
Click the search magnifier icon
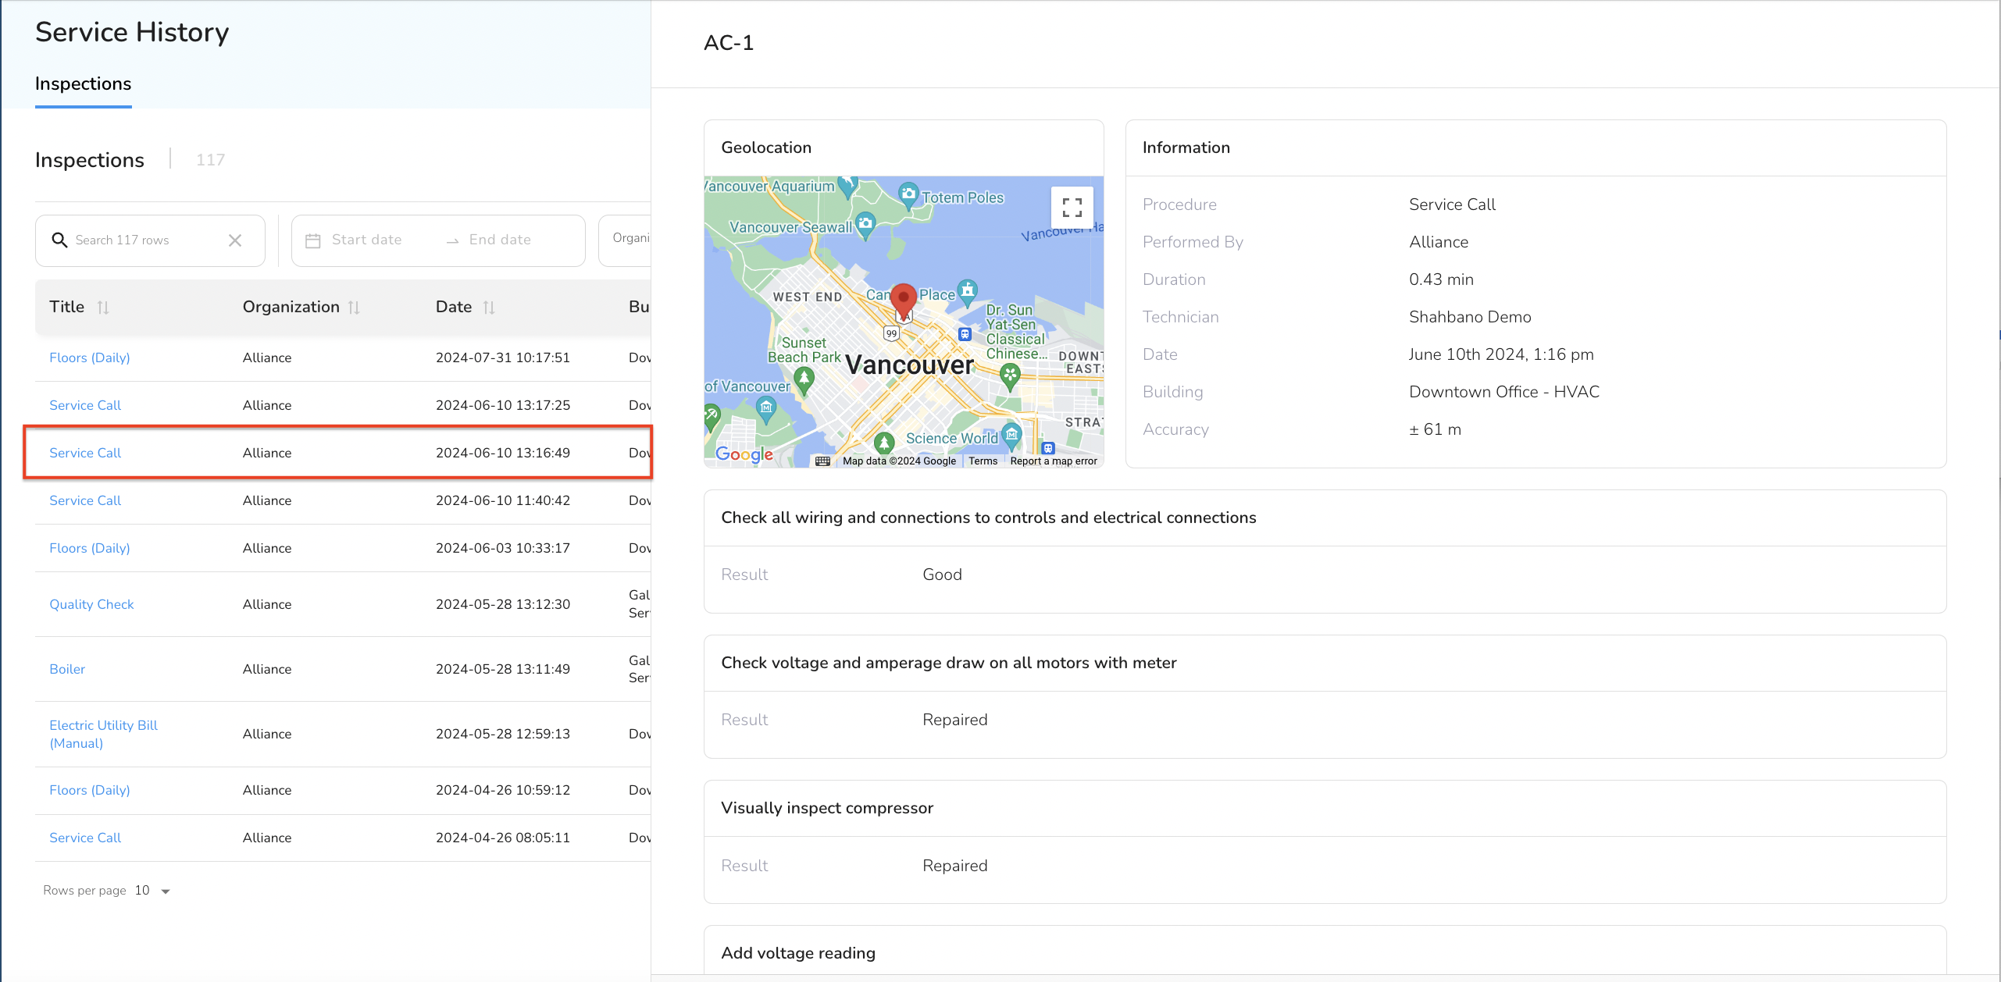(59, 240)
